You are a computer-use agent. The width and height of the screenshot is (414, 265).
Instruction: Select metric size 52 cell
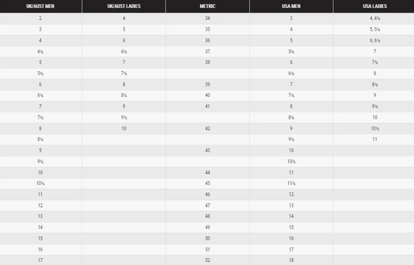207,260
